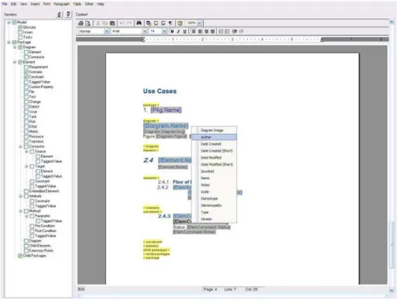Check the Requirement checkbox
Screen dimensions: 399x304
point(26,67)
